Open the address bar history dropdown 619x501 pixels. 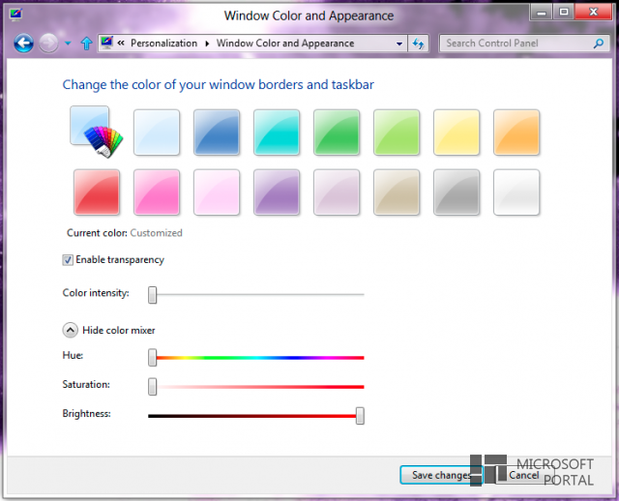coord(399,44)
